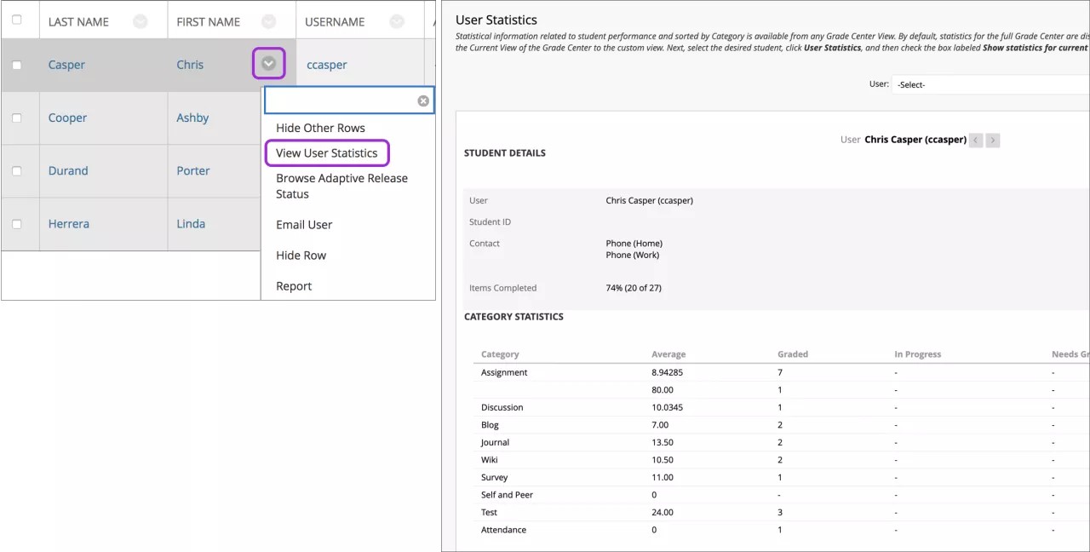
Task: Choose Browse Adaptive Release Status
Action: coord(341,186)
